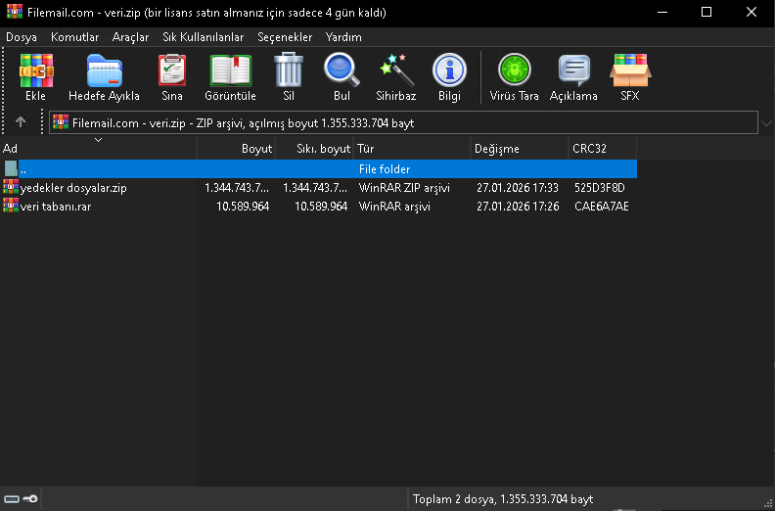
Task: Click the toolbar drag grip handle
Action: tap(4, 90)
